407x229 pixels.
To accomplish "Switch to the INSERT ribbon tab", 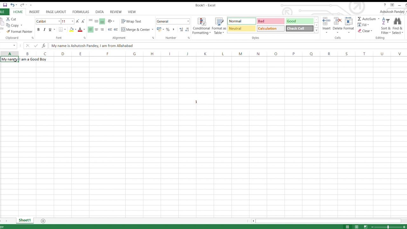I will (x=34, y=12).
